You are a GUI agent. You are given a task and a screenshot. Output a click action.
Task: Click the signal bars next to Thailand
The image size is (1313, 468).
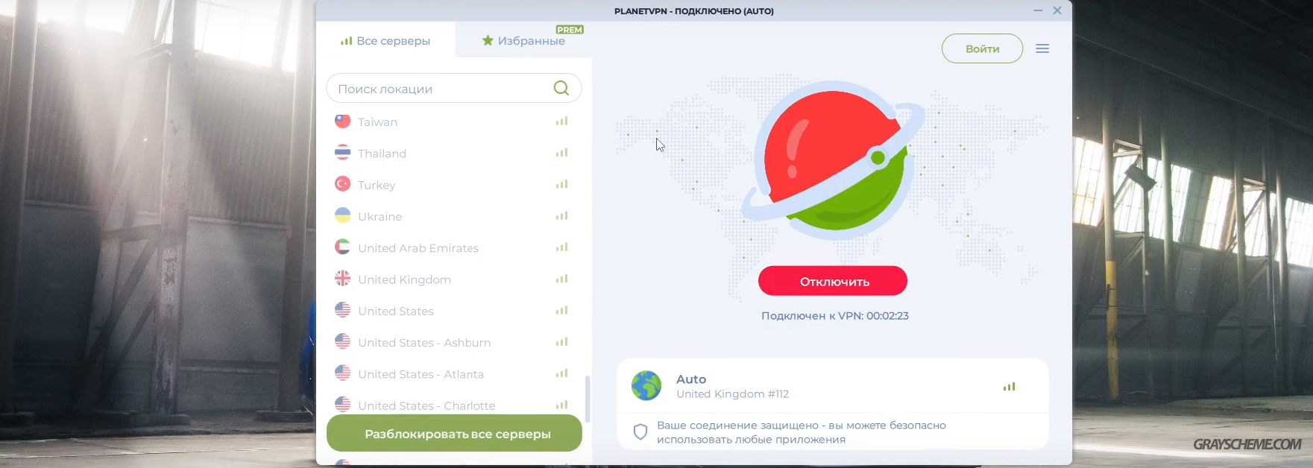pyautogui.click(x=561, y=153)
